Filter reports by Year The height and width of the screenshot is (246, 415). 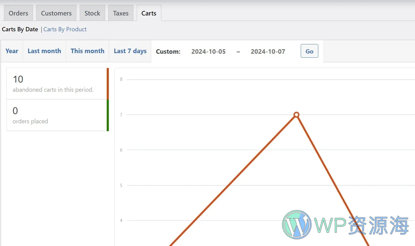(12, 51)
